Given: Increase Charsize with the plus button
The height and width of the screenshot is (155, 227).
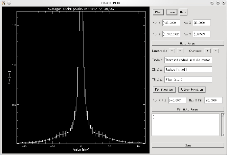Looking at the screenshot, I should [x=208, y=51].
